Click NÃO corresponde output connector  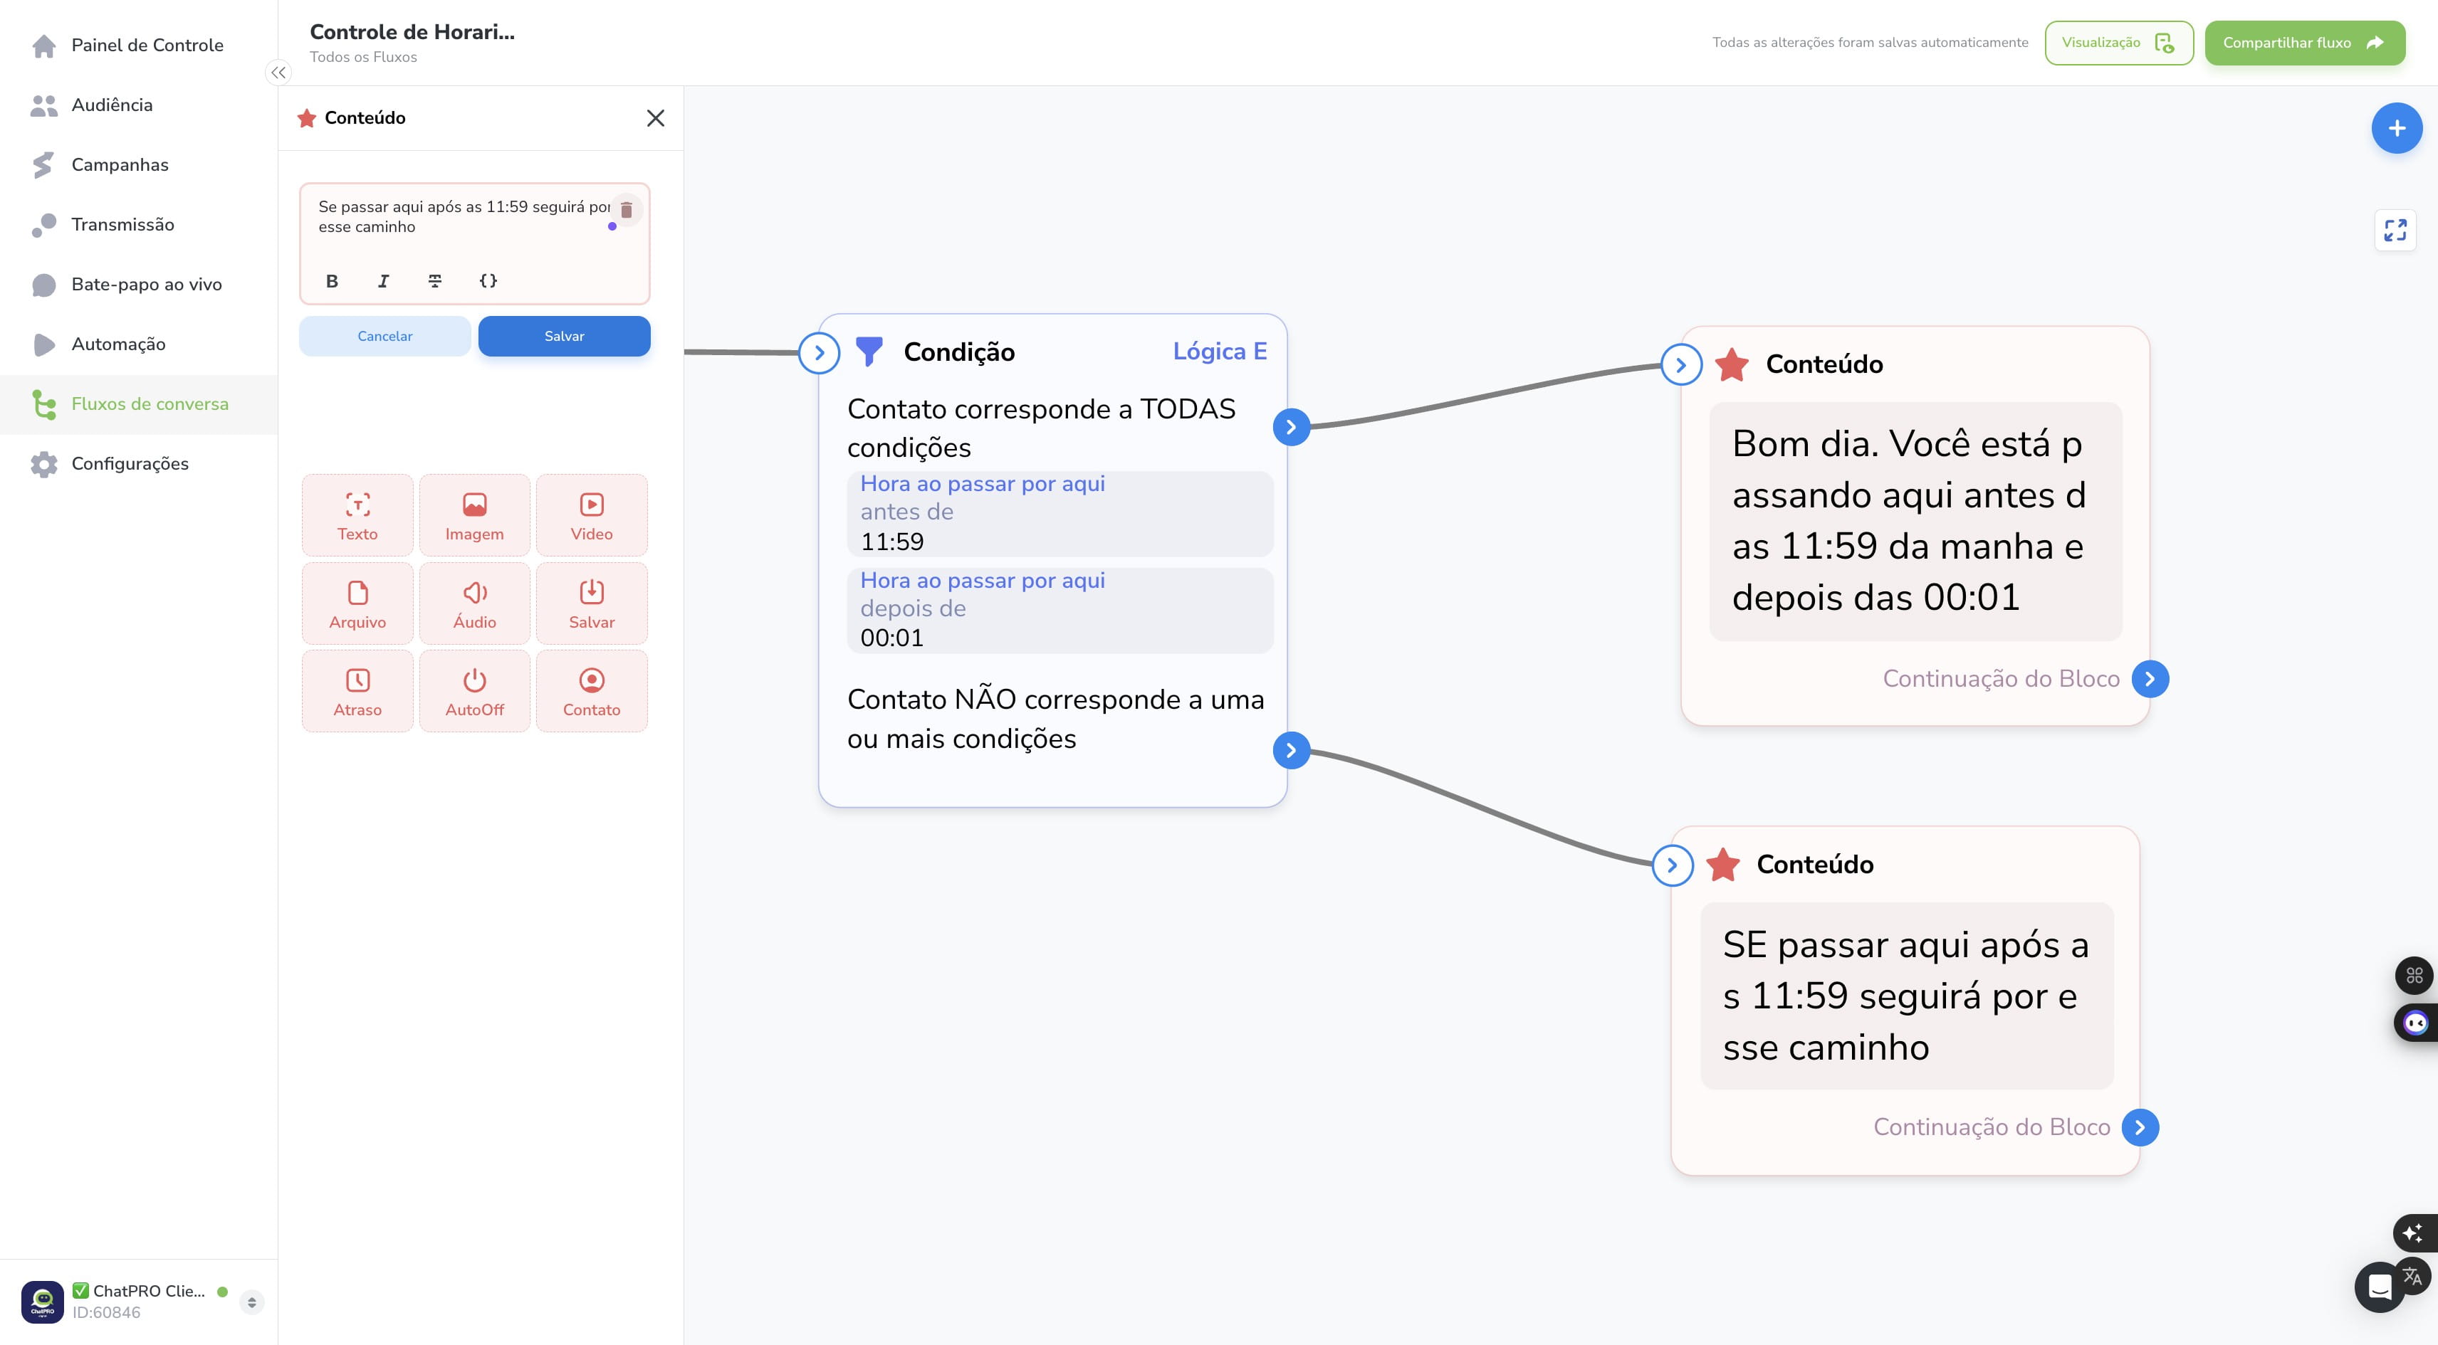(1291, 750)
